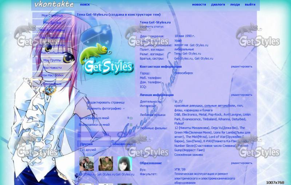Click Deja Vu(Дежа Вю) film link
Screen dimensions: 291x185
tap(224, 128)
